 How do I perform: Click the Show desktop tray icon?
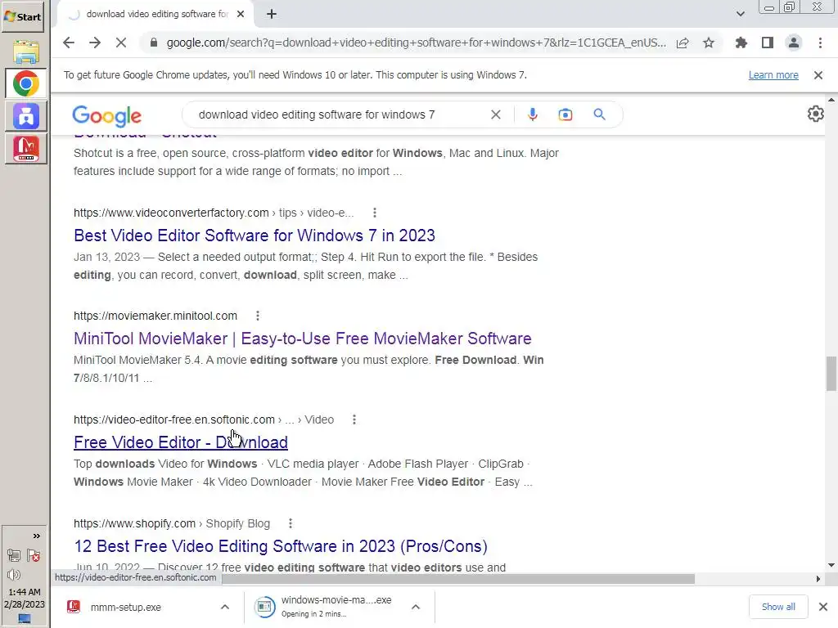[25, 619]
